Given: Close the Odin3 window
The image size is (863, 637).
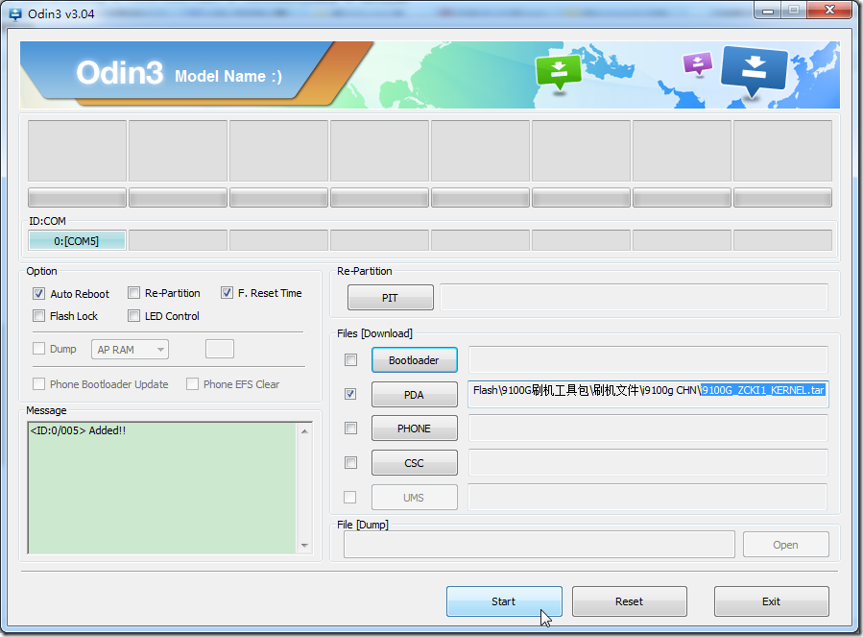Looking at the screenshot, I should pyautogui.click(x=830, y=10).
